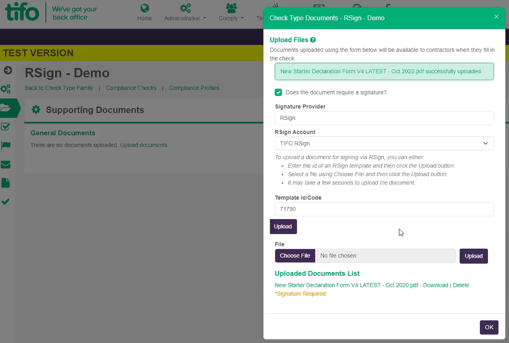Select the plain checkmark icon in the sidebar

pos(5,202)
